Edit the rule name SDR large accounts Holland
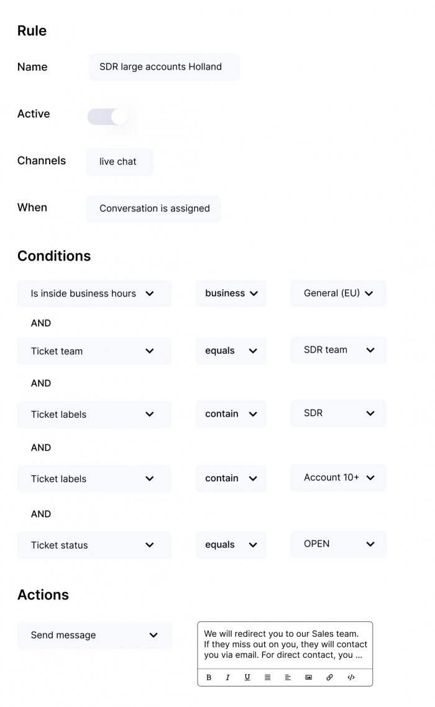Viewport: 435px width, 707px height. pos(163,67)
